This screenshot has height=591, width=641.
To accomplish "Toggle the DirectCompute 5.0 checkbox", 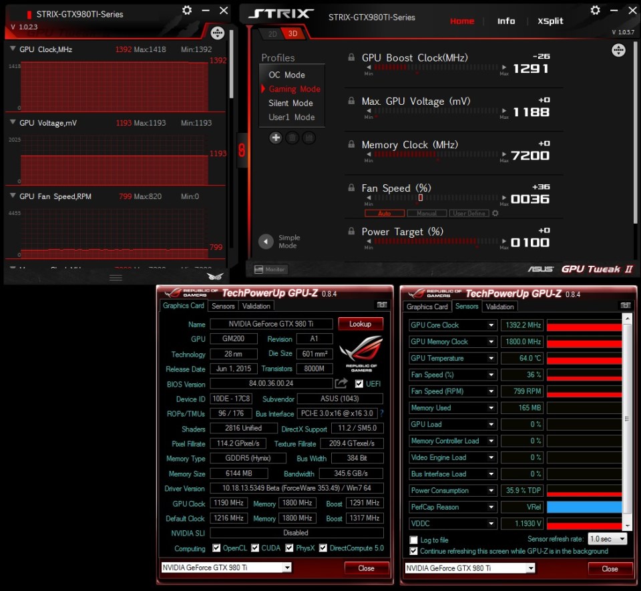I will (x=323, y=548).
